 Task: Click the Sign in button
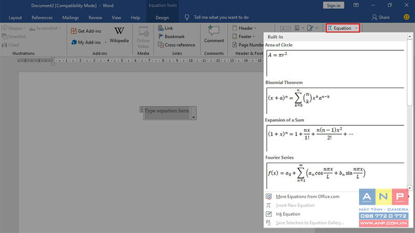point(334,5)
